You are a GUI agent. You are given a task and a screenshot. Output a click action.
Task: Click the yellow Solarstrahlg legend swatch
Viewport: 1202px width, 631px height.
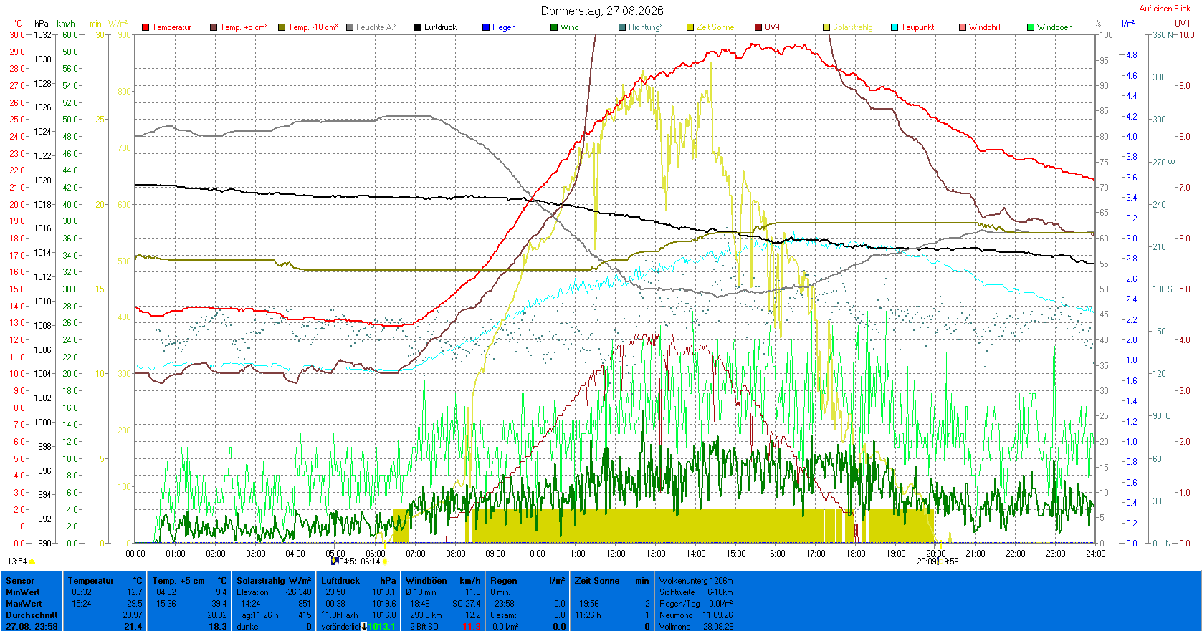click(826, 27)
